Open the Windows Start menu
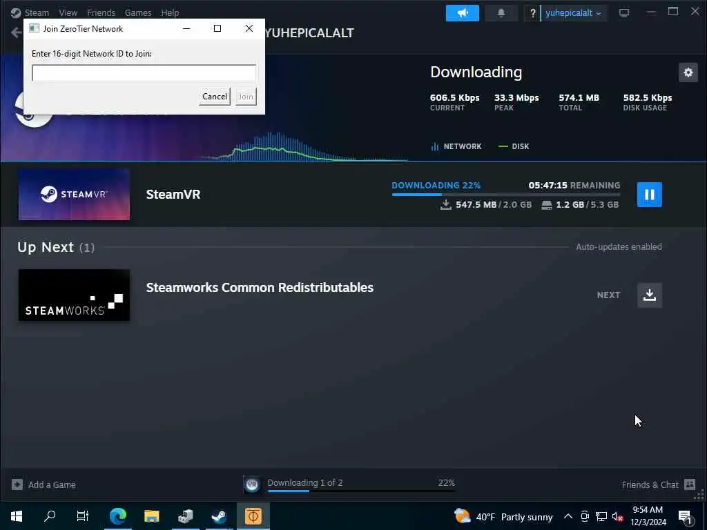This screenshot has height=530, width=707. tap(17, 516)
